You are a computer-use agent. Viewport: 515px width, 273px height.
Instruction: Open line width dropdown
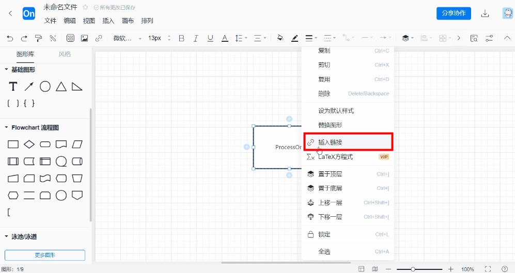tap(311, 38)
